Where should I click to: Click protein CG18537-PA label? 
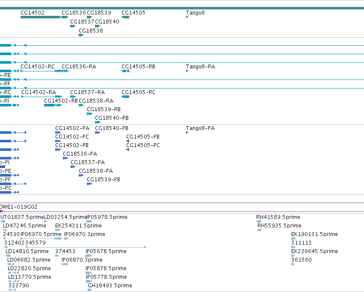point(88,162)
